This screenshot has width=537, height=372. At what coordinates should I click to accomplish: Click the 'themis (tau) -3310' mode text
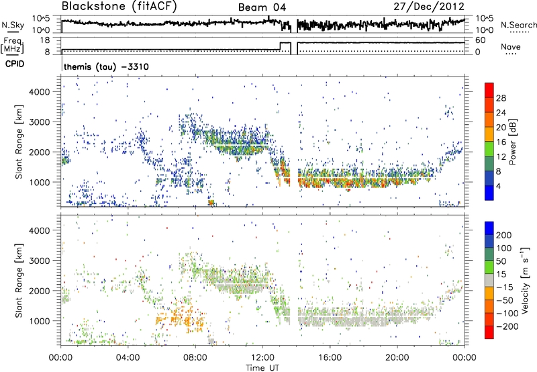pos(106,66)
